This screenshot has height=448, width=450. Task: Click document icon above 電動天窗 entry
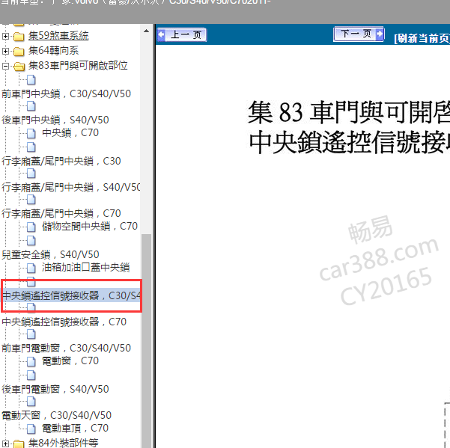31,402
